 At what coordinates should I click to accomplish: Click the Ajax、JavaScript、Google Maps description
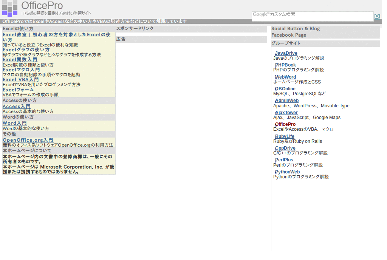tap(307, 118)
